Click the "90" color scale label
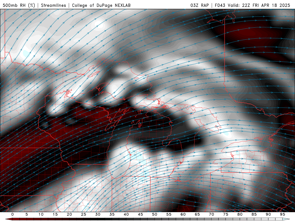The image size is (295, 221). tap(268, 214)
